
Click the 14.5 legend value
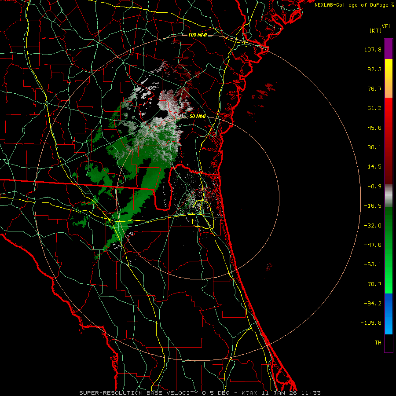(x=374, y=167)
